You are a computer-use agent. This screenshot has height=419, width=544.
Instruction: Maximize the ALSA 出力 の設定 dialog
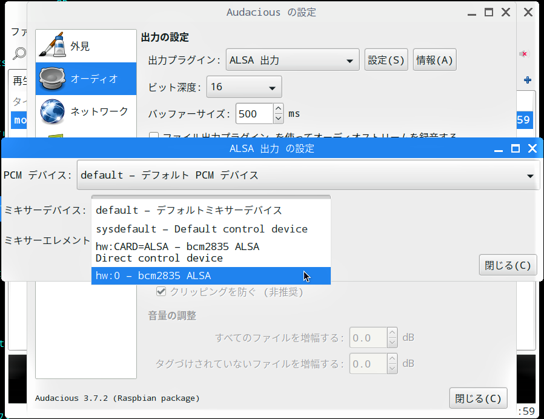click(516, 149)
